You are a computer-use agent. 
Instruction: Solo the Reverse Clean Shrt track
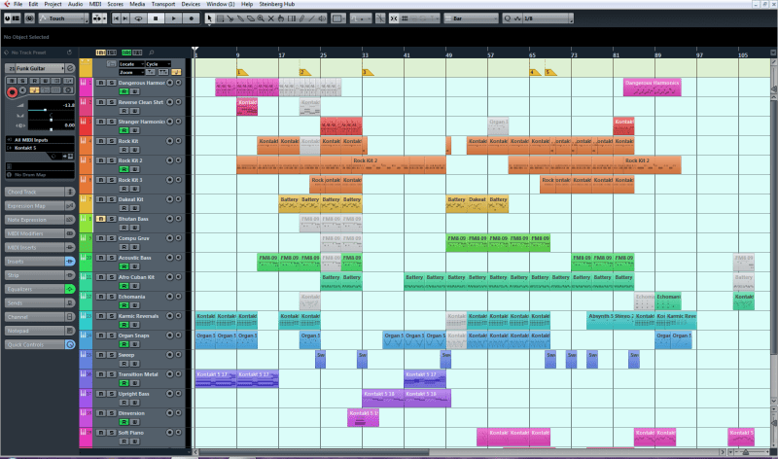[x=112, y=102]
